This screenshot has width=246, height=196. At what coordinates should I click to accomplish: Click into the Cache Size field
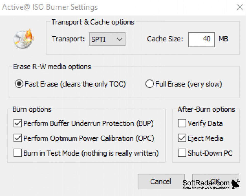pyautogui.click(x=201, y=40)
